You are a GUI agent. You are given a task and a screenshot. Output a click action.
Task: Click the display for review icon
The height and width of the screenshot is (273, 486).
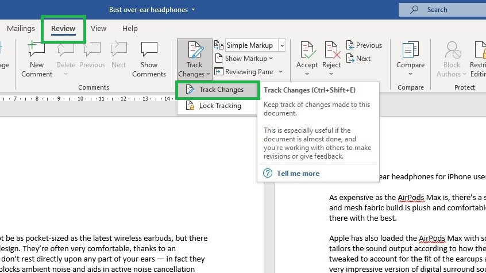218,45
